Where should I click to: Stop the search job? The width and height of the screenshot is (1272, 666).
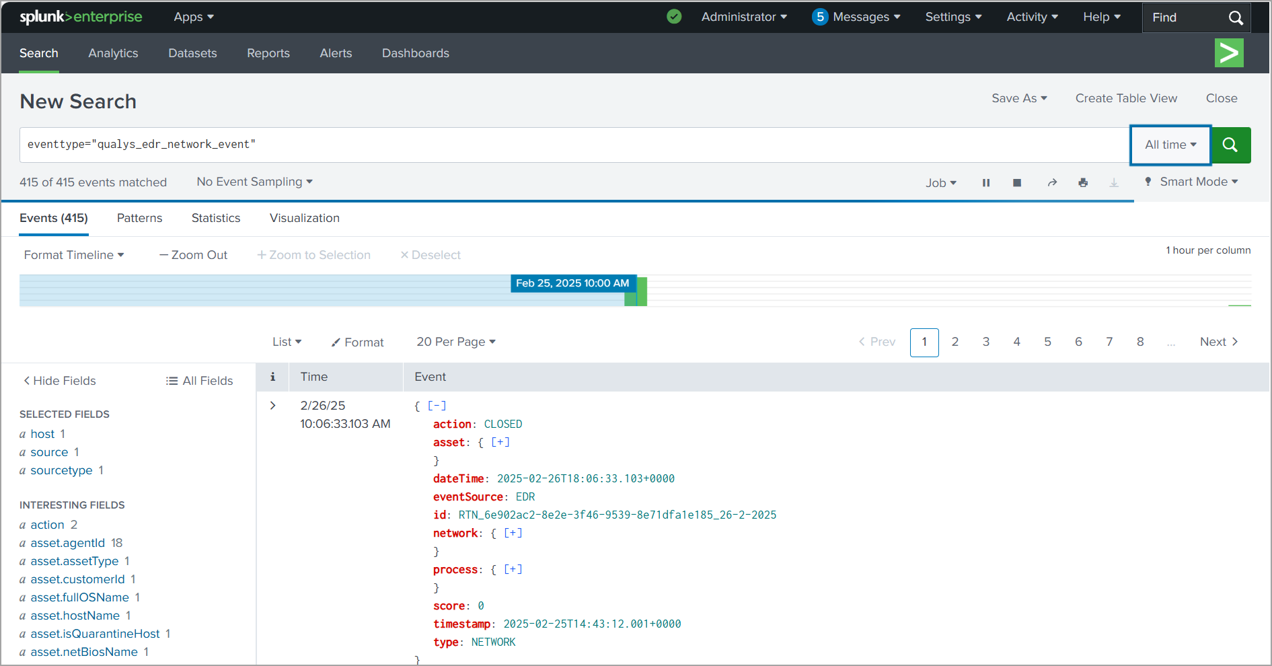[1017, 183]
